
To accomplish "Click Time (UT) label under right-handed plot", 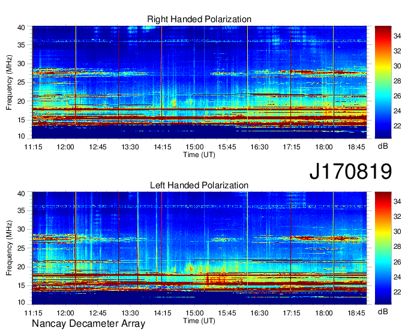I will 199,155.
